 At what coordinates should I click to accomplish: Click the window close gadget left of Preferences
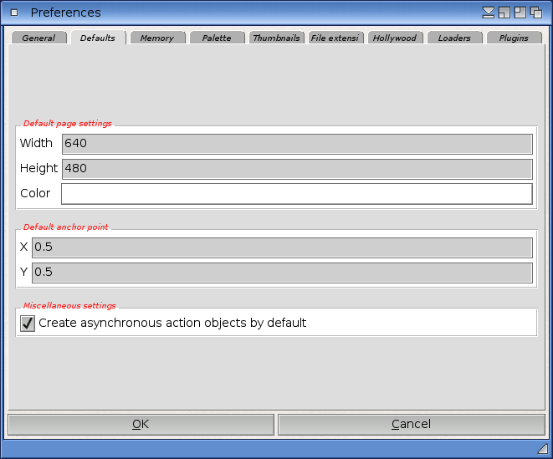14,13
